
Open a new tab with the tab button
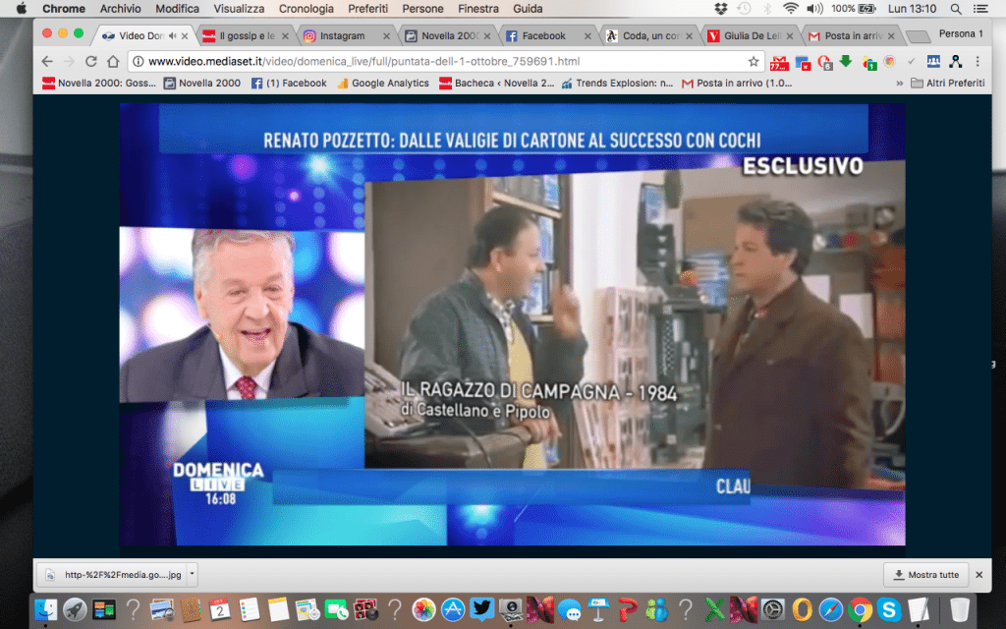click(919, 36)
